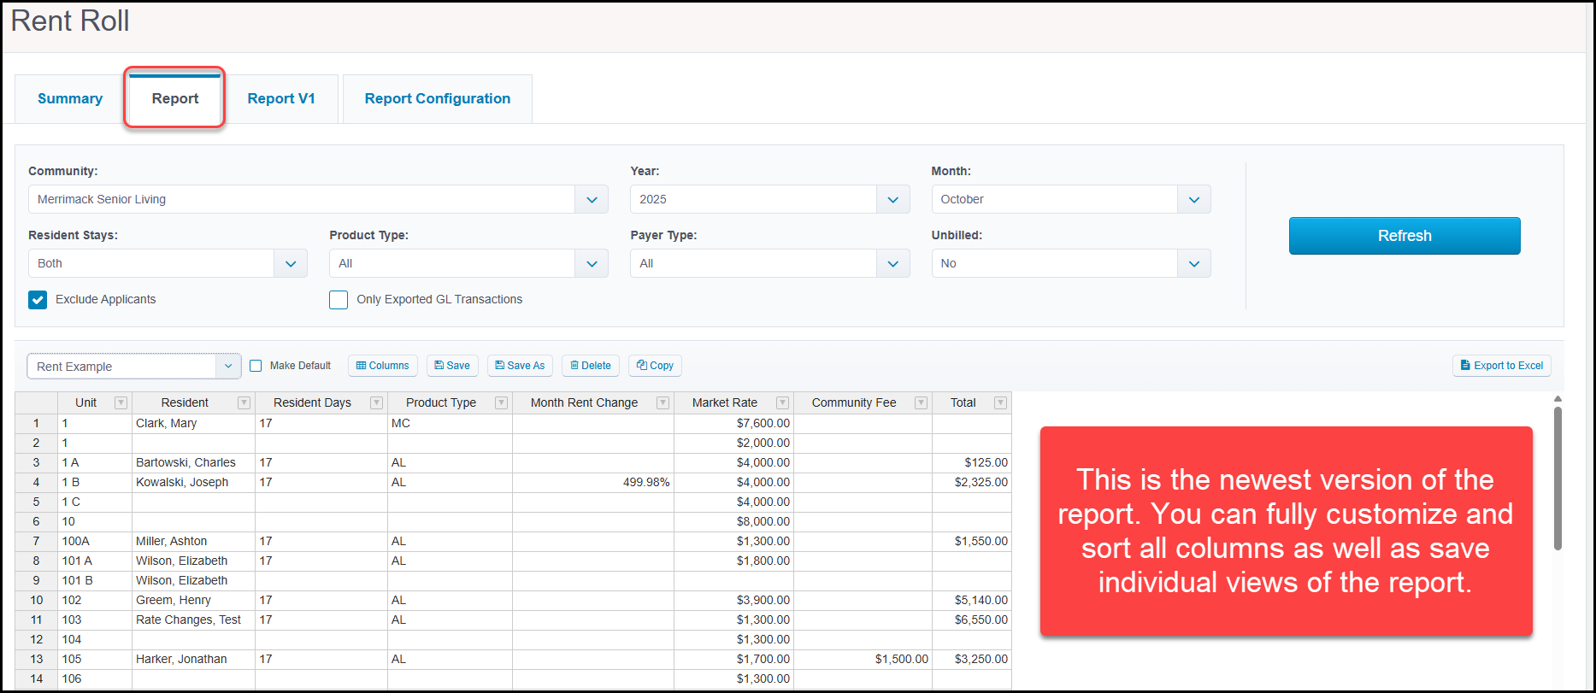Open the Rent Example view dropdown
The image size is (1596, 693).
[134, 366]
